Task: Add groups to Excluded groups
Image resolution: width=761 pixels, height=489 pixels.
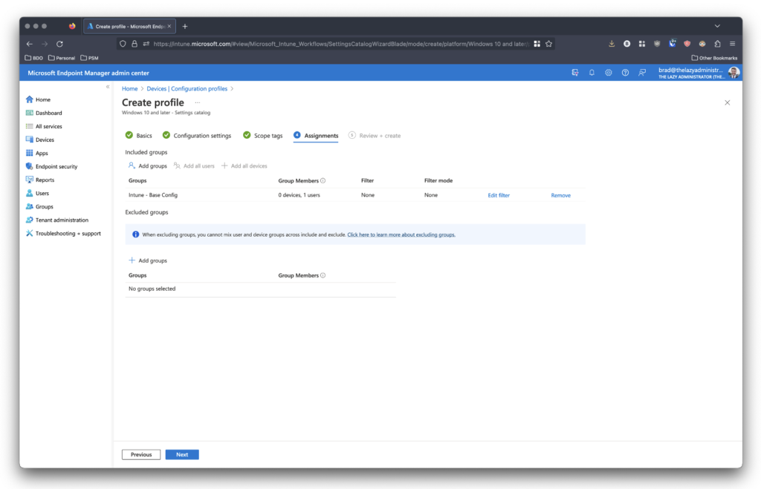Action: 148,260
